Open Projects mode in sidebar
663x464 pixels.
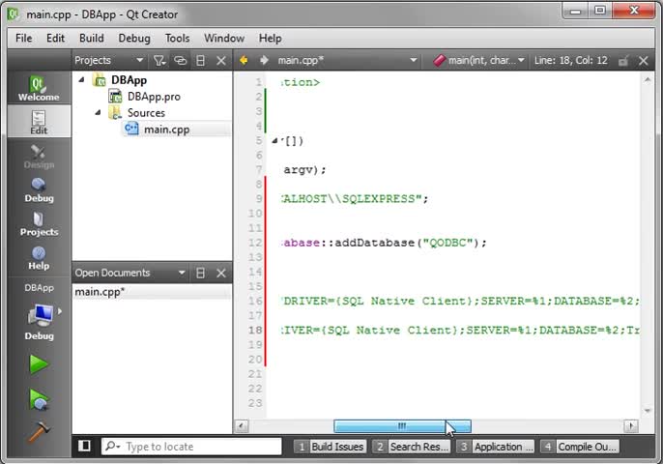click(39, 223)
